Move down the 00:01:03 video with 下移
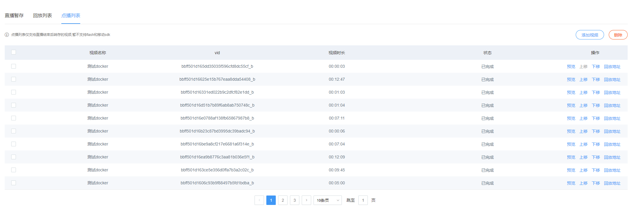 pos(596,92)
